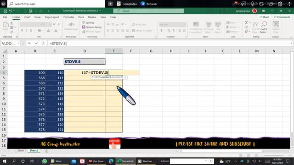Open Templates in the top bar
Screen dimensions: 294x165
click(127, 4)
